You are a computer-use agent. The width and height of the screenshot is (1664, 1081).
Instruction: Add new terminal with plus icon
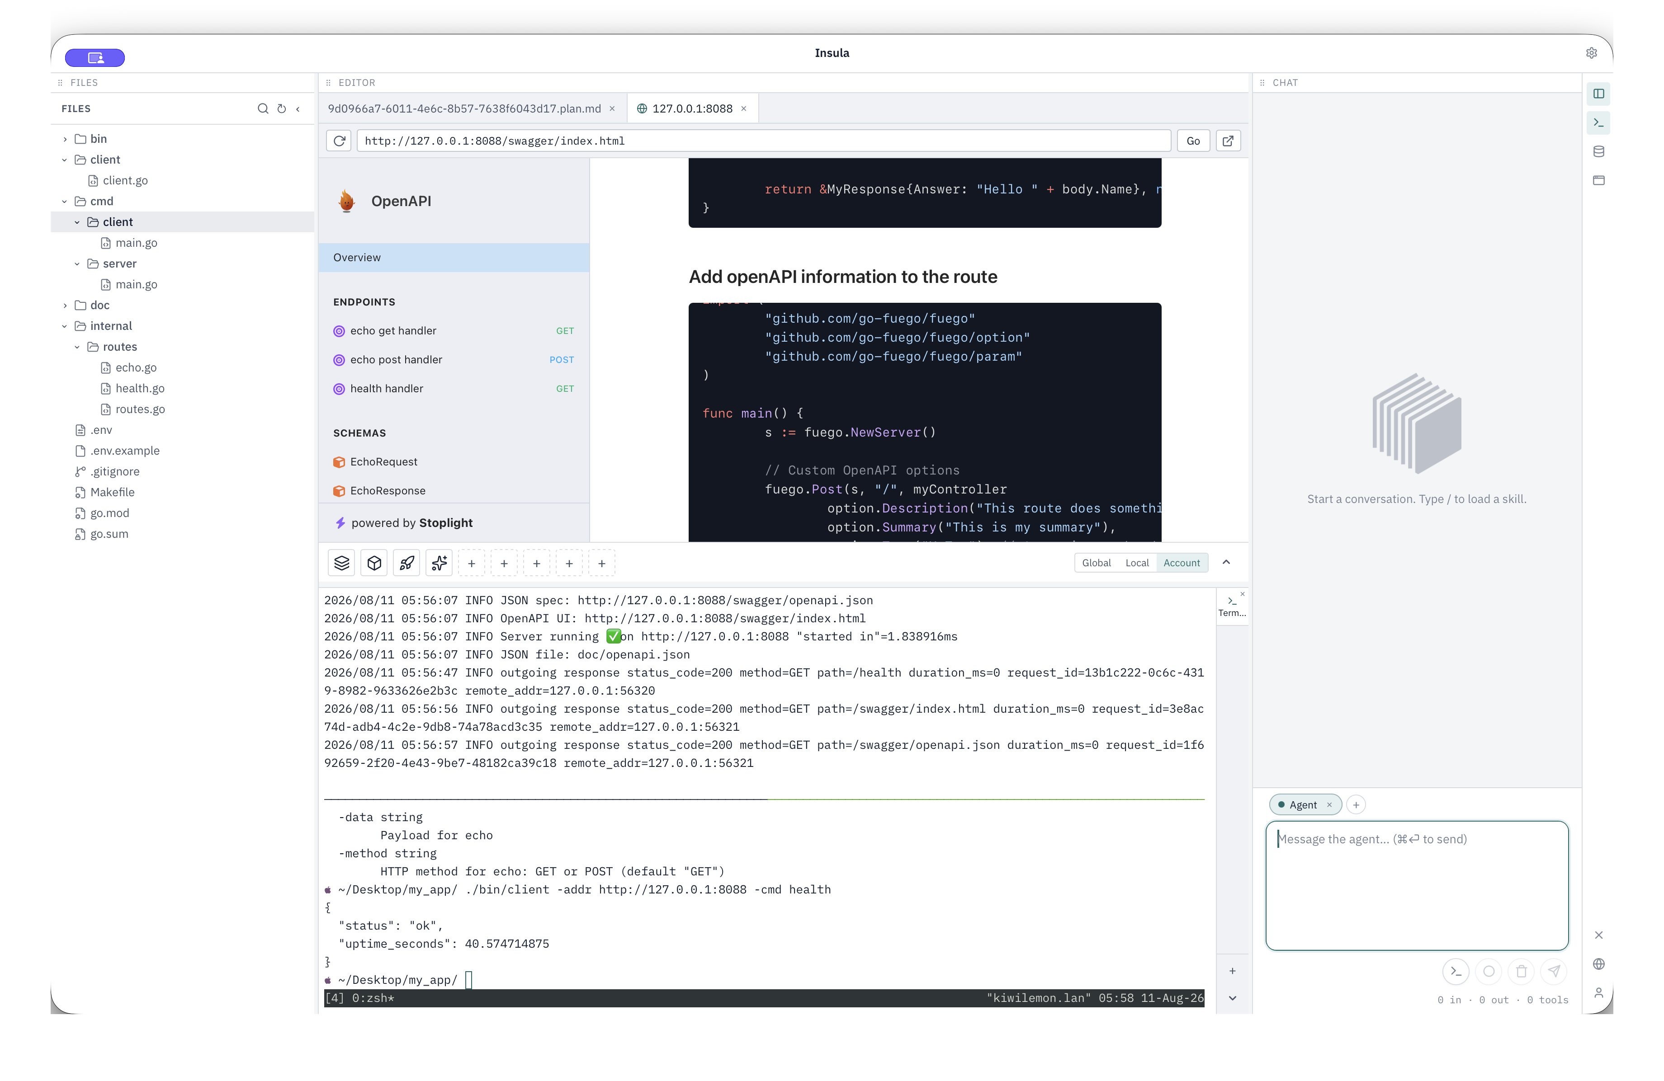(1233, 971)
